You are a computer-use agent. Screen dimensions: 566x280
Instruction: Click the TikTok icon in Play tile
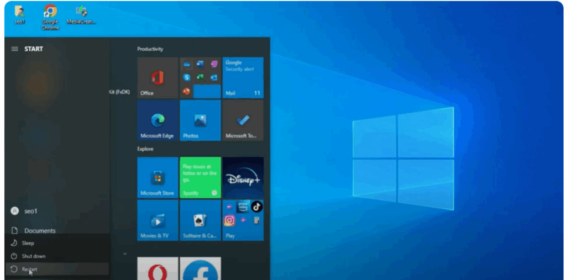256,207
